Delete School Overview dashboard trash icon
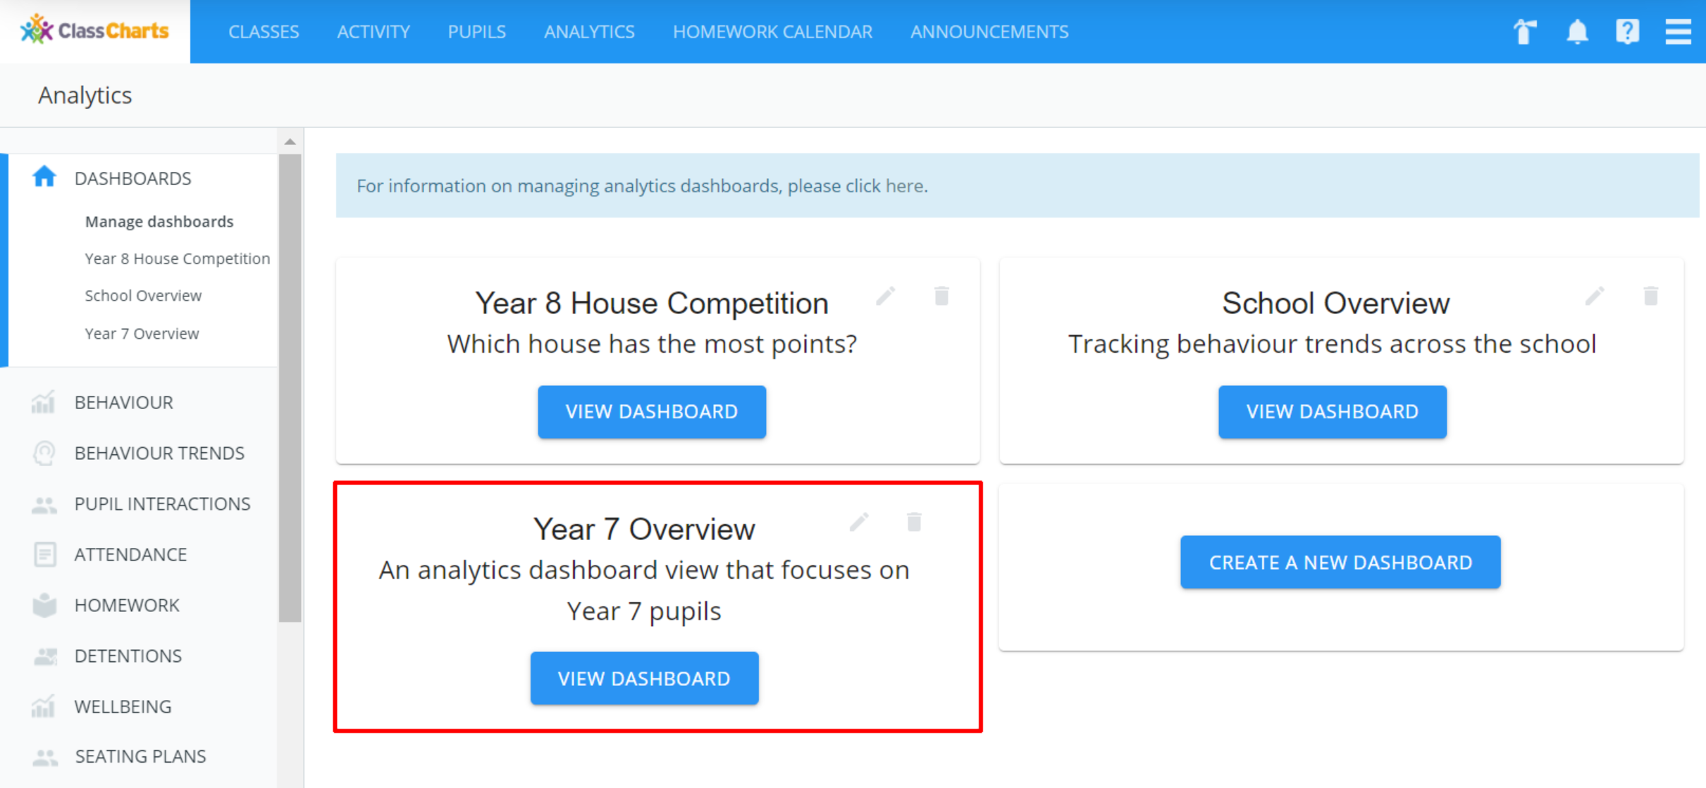Viewport: 1706px width, 788px height. [x=1650, y=296]
